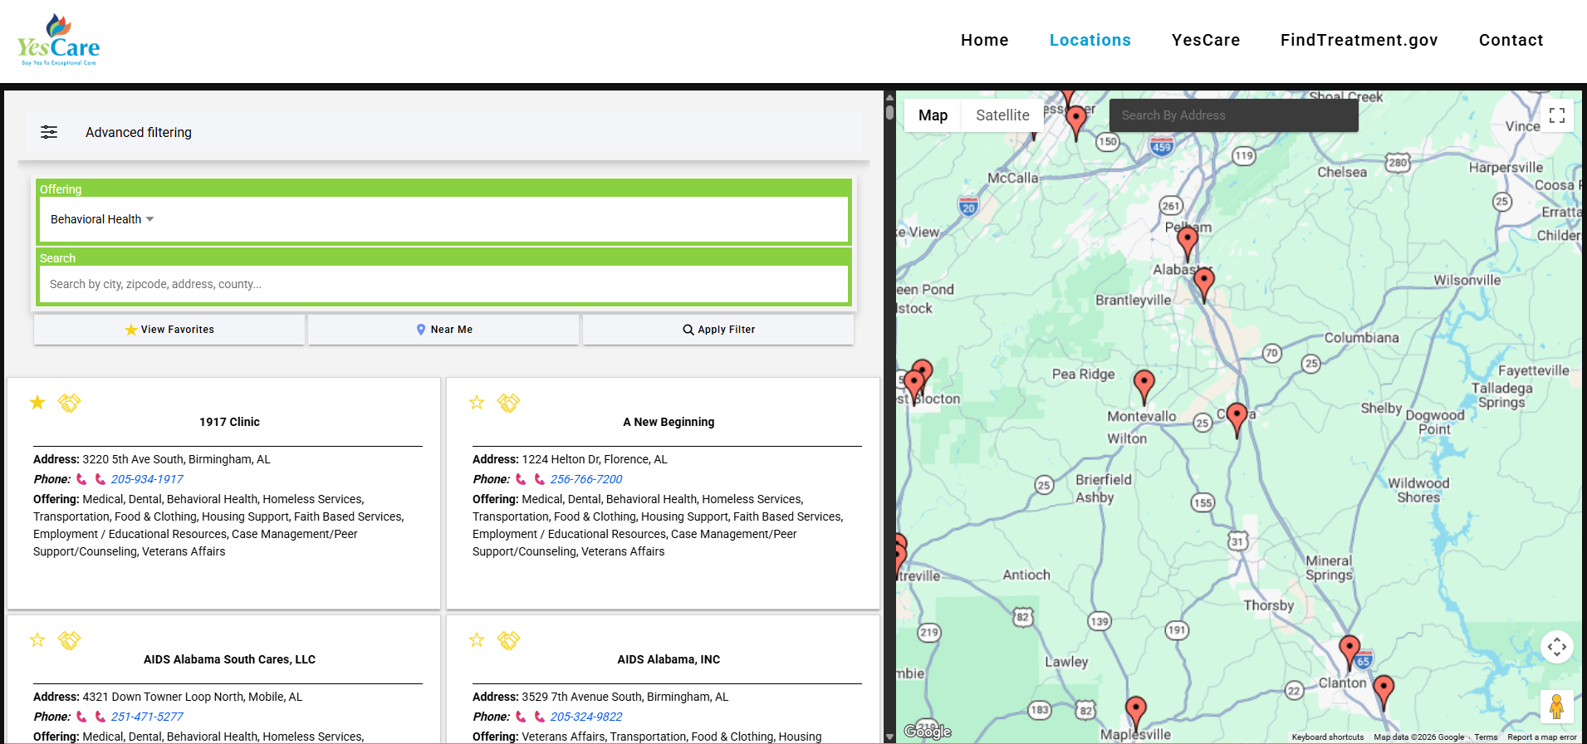Click the map pin at Alabaster
The height and width of the screenshot is (744, 1587).
coord(1203,284)
